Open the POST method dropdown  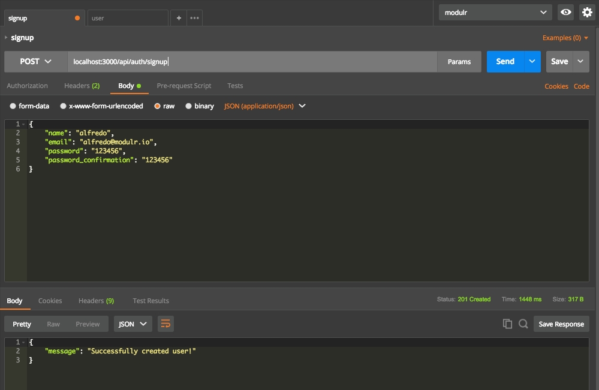click(x=35, y=62)
